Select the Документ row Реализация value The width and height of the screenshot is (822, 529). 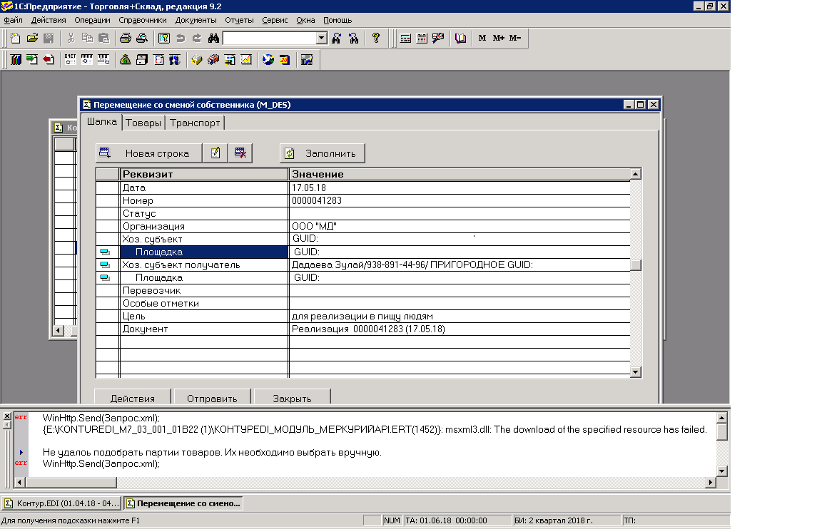click(x=460, y=329)
